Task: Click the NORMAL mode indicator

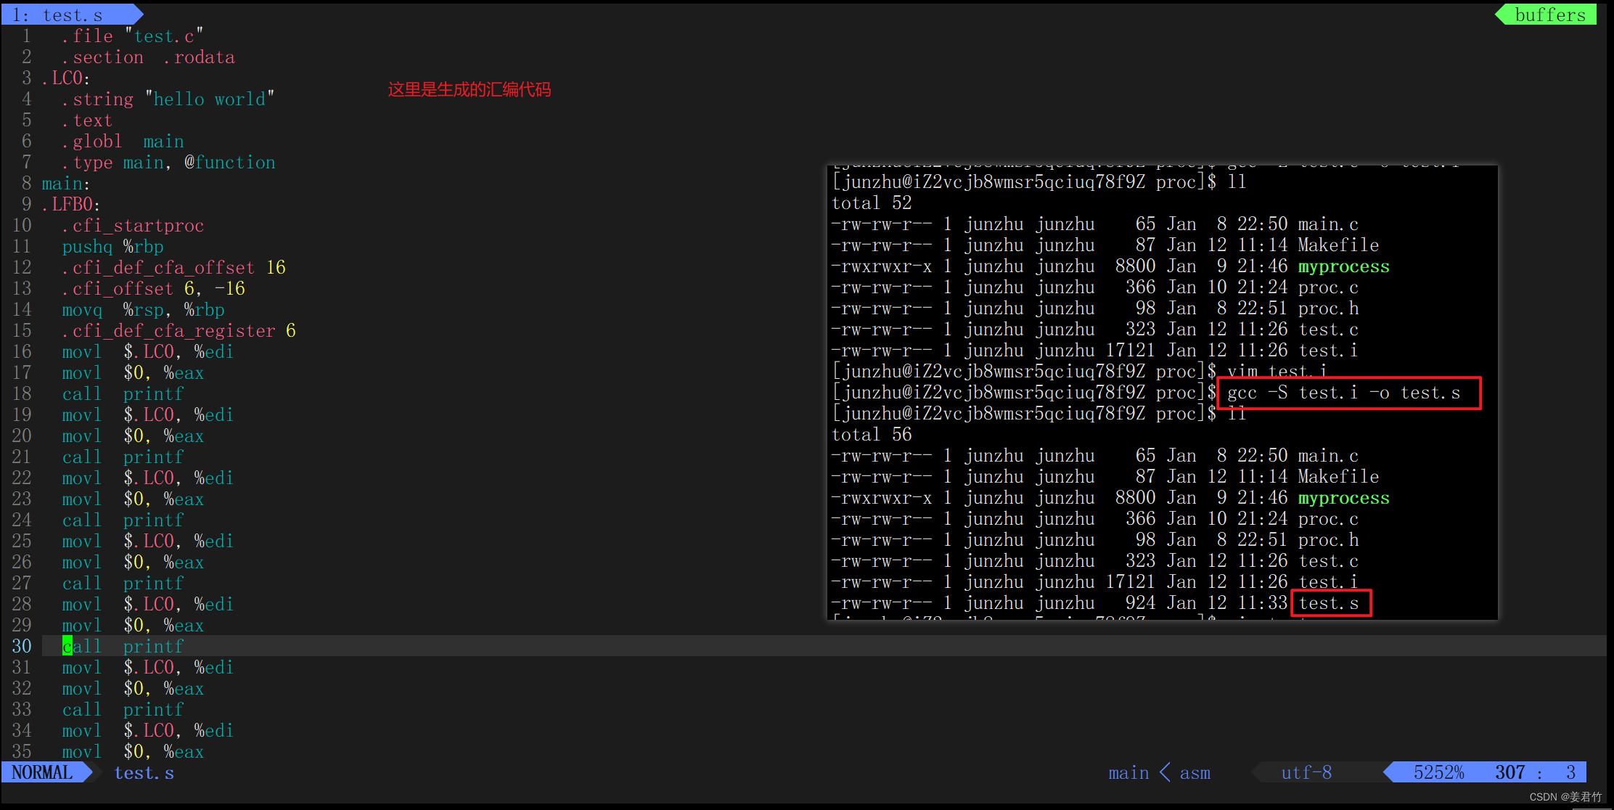Action: 42,772
